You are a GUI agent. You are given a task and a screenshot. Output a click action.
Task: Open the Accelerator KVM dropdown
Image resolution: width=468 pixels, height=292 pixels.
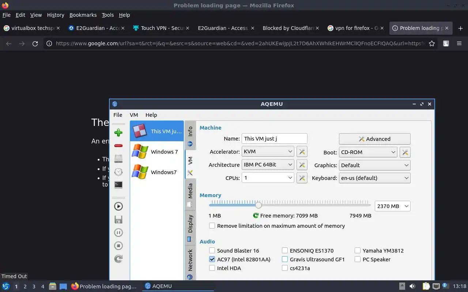tap(268, 151)
